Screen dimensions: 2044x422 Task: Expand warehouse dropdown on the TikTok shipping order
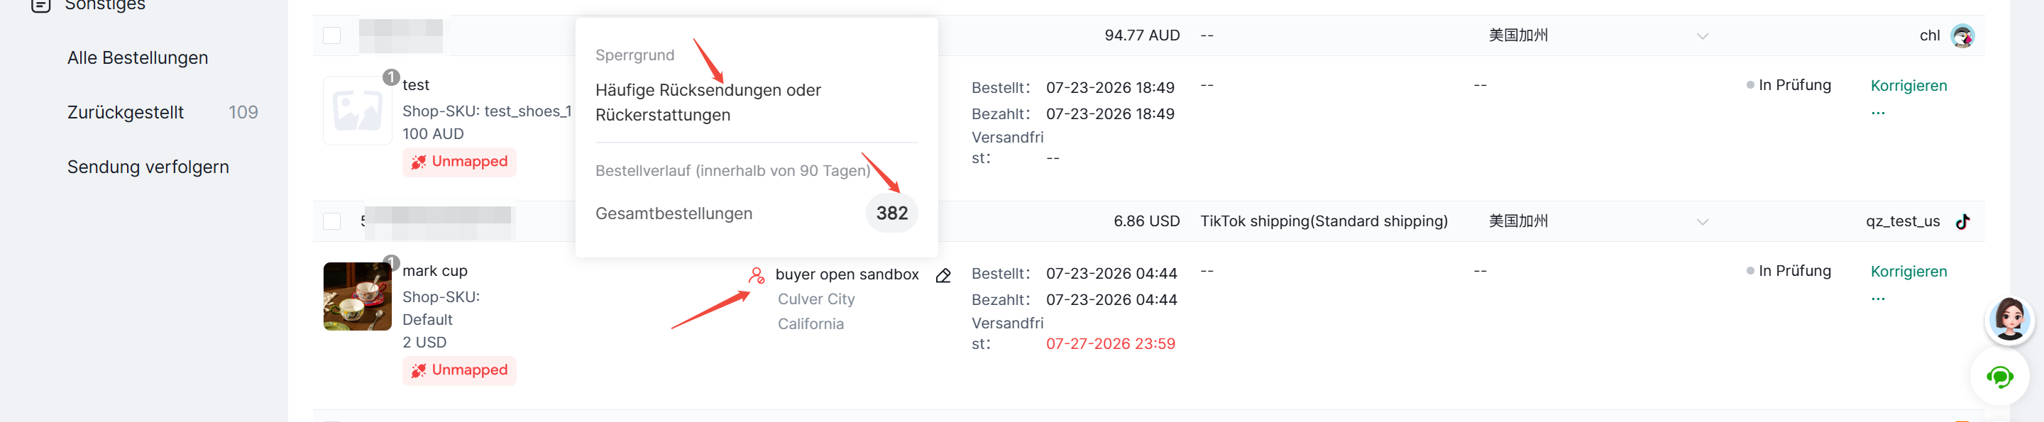pos(1702,222)
